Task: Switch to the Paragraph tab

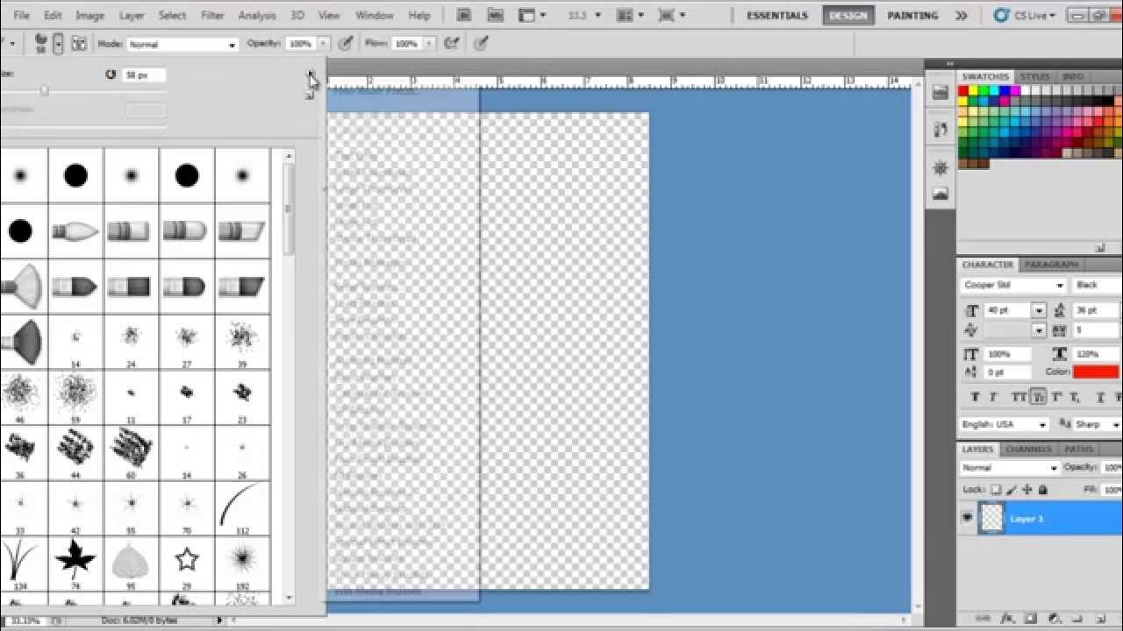Action: [1050, 265]
